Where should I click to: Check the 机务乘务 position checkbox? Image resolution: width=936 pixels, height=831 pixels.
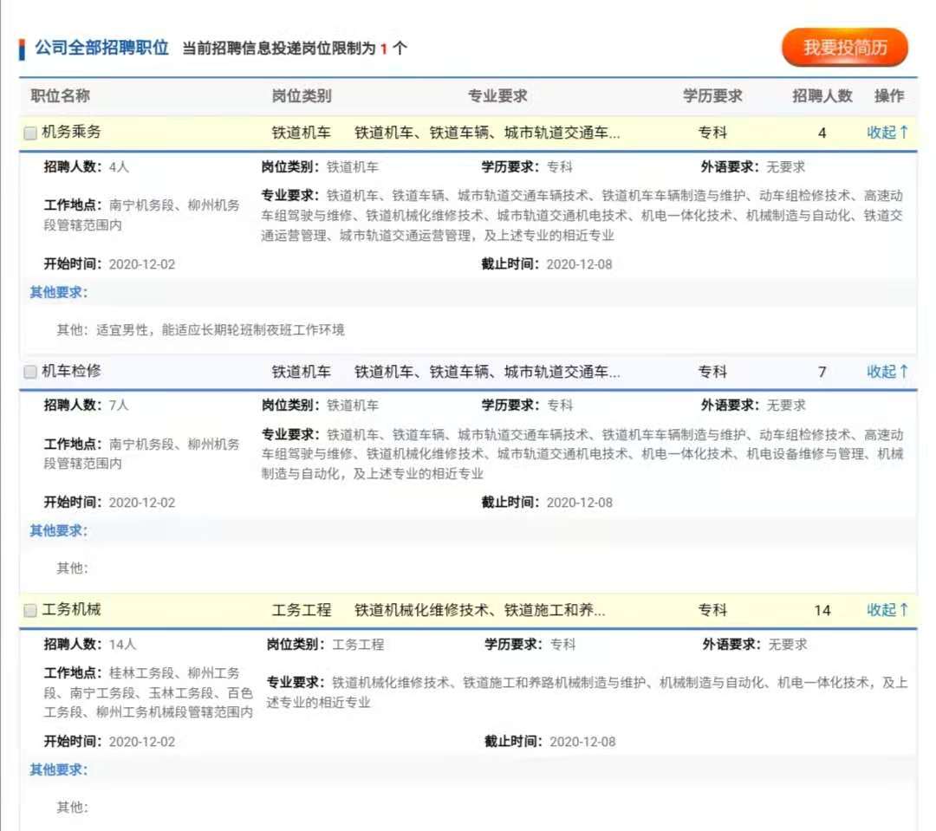pos(30,133)
